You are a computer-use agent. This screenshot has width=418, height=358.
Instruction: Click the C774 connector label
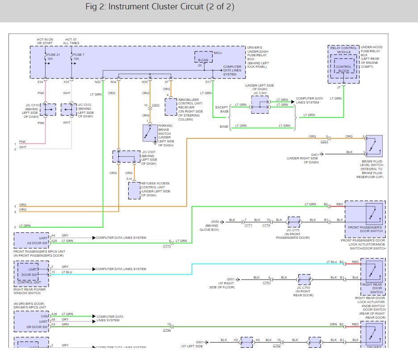266,225
